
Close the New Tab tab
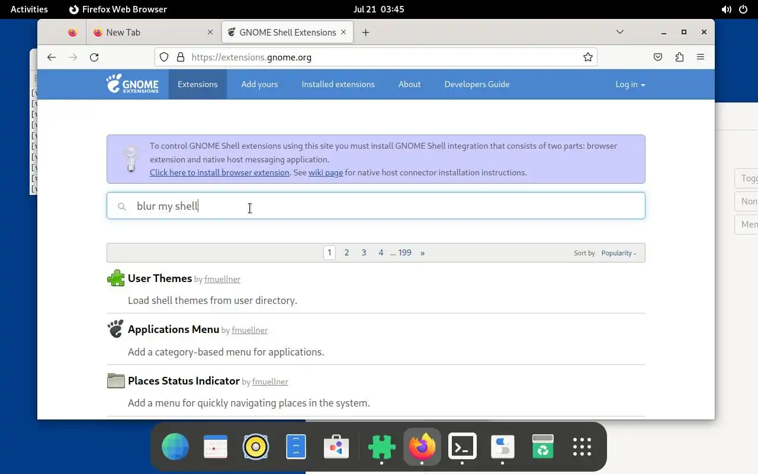pos(210,33)
